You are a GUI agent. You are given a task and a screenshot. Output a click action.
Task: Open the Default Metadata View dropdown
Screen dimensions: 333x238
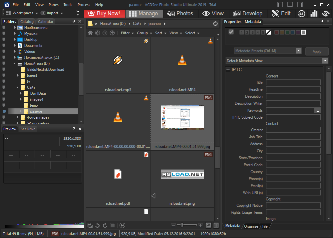click(x=277, y=61)
